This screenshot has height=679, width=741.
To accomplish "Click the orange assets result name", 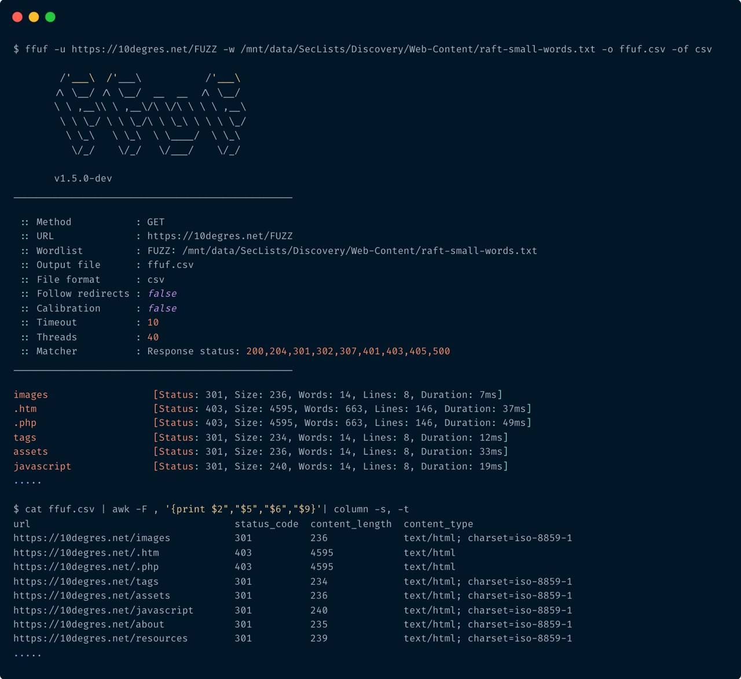I will (31, 452).
